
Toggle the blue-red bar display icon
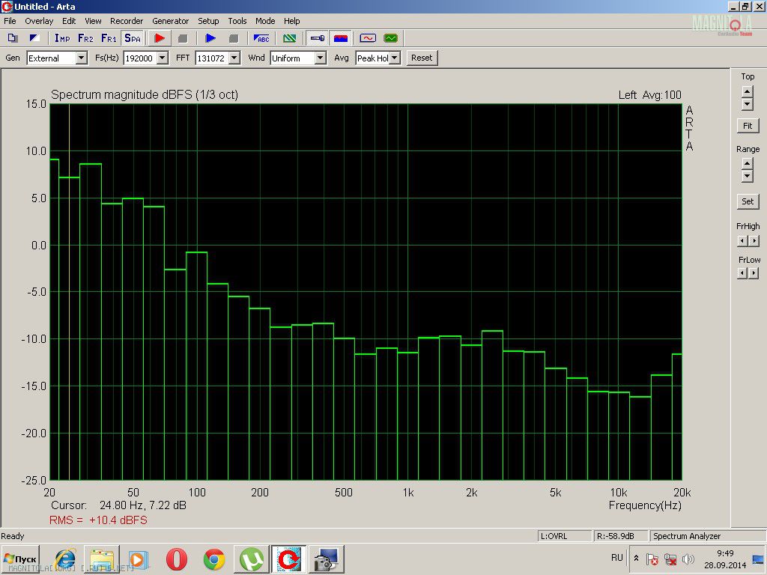340,38
